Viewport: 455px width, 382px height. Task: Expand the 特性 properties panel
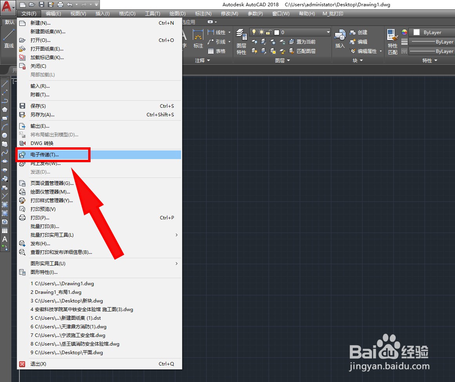[430, 60]
